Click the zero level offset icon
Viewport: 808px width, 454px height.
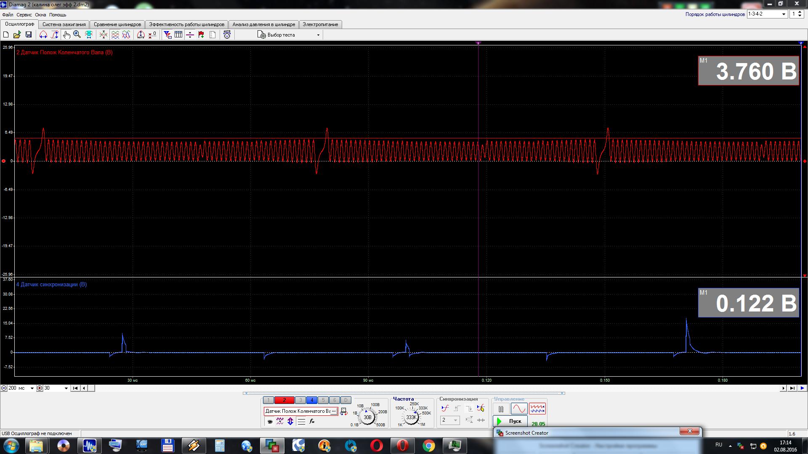point(152,35)
